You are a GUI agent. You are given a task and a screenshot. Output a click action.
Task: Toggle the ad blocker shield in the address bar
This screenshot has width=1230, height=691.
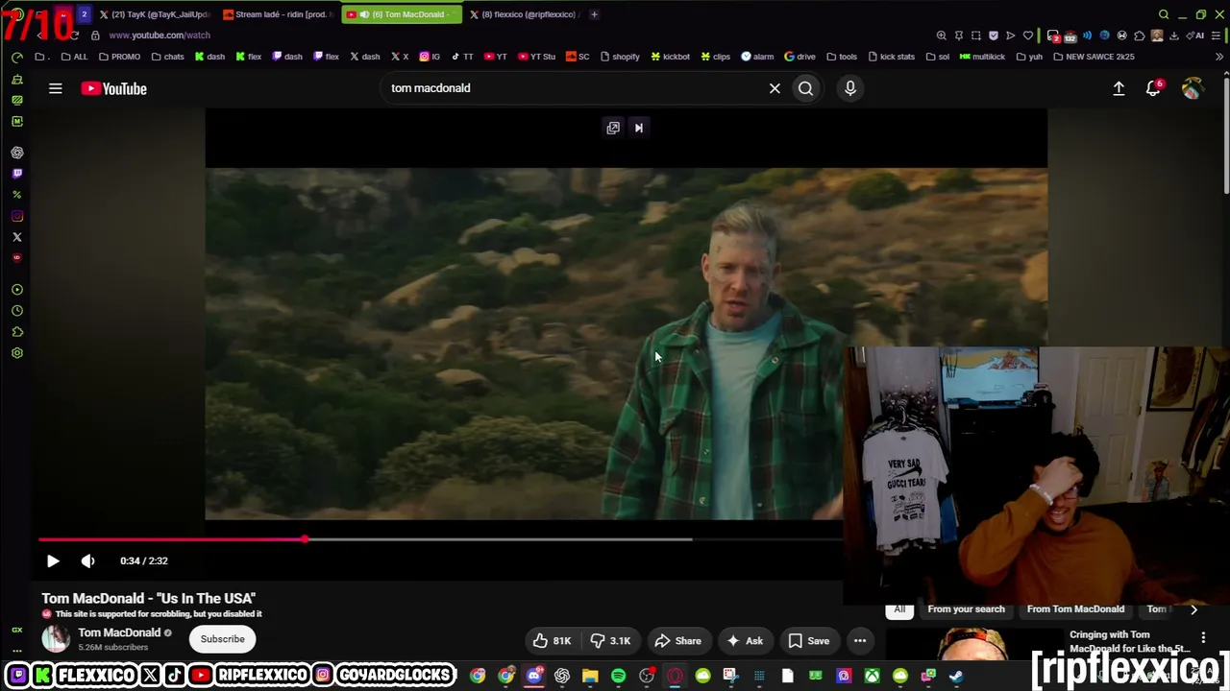[994, 36]
